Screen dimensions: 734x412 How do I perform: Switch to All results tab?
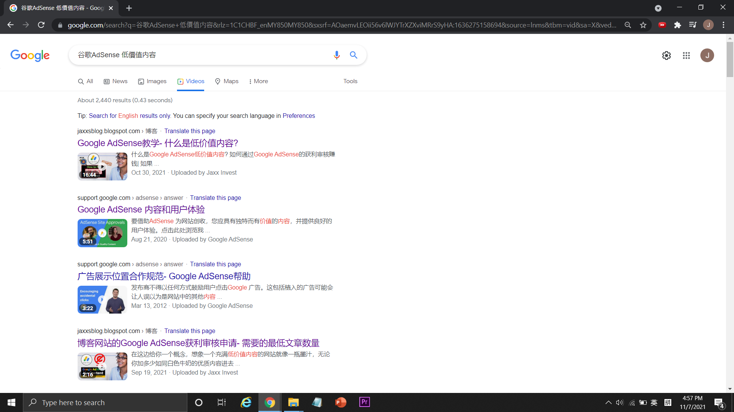point(86,81)
